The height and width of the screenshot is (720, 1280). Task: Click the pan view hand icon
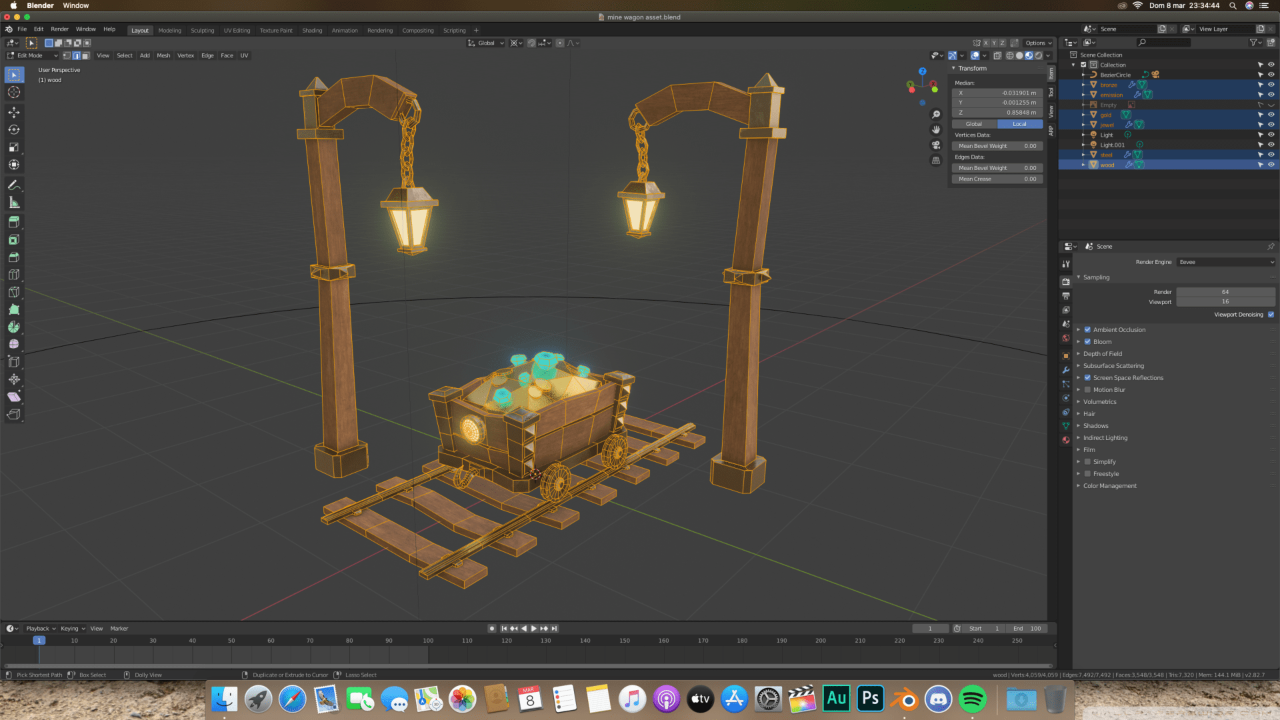(936, 130)
